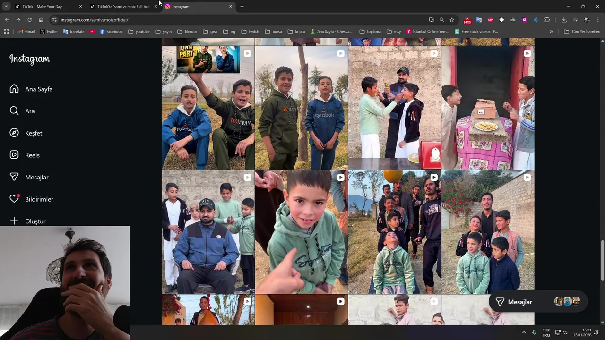Open reel of man feeding boys by wall
The image size is (605, 340).
[x=395, y=108]
